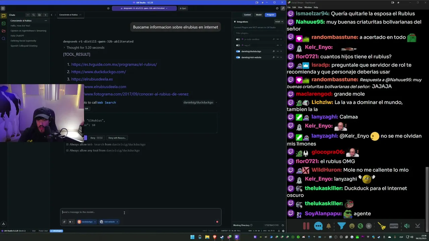This screenshot has height=241, width=429.
Task: Select the Program tab
Action: [x=270, y=15]
